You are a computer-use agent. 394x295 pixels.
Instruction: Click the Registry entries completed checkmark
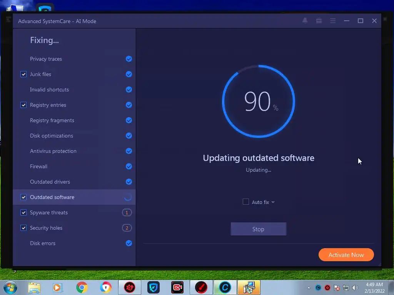pos(129,105)
